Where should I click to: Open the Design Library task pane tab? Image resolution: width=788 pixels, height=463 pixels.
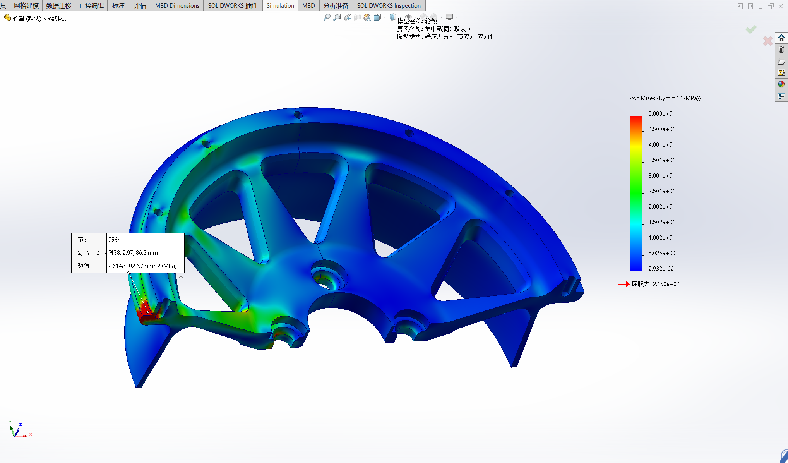coord(781,50)
